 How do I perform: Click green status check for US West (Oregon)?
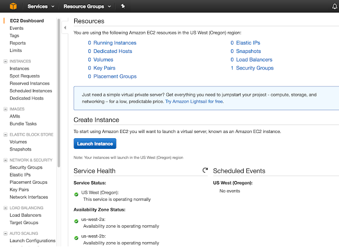76,193
